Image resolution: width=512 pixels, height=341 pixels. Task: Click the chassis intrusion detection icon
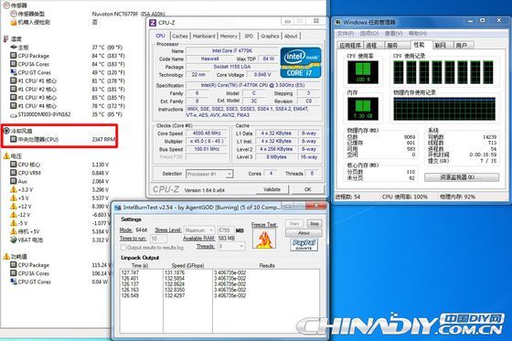click(14, 22)
